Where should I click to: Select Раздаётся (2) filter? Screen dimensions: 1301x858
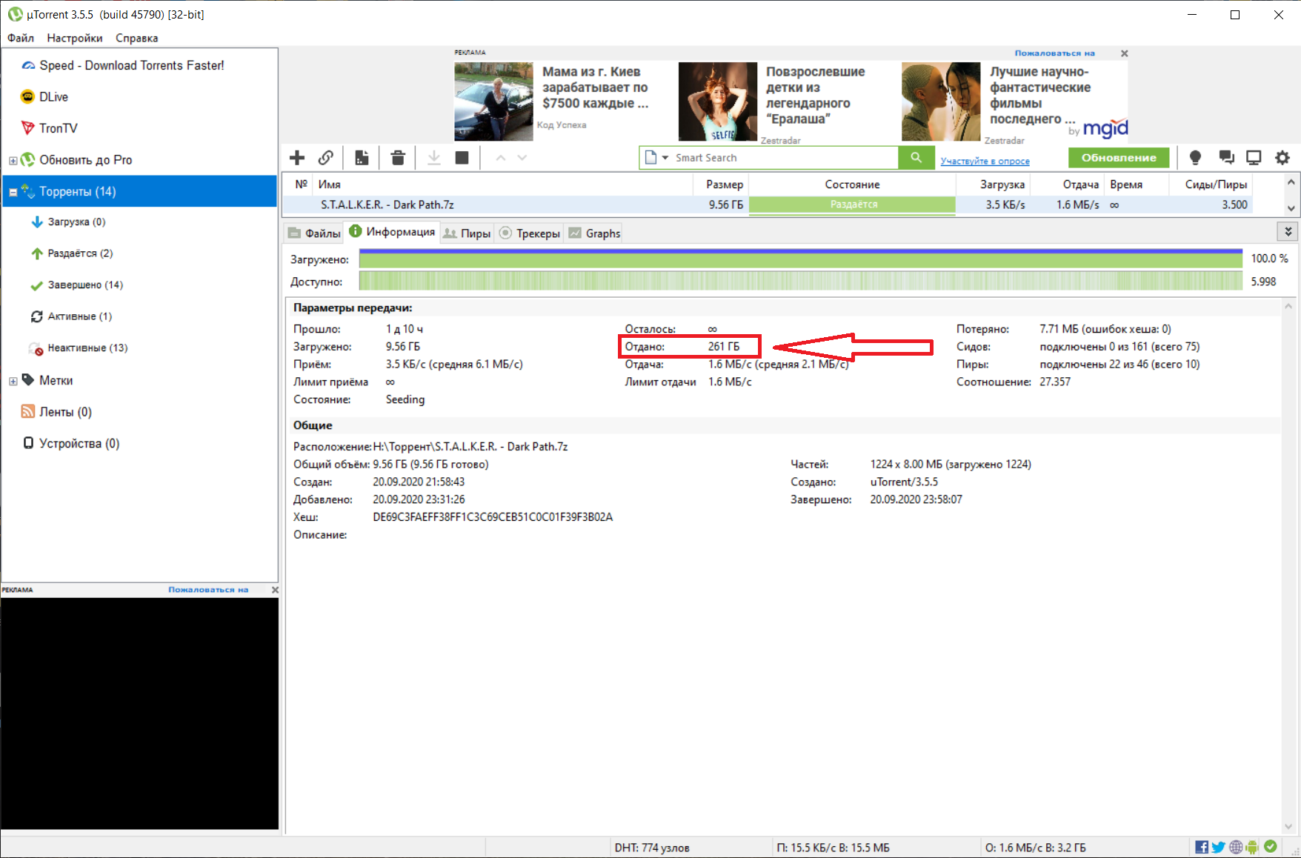[x=80, y=253]
